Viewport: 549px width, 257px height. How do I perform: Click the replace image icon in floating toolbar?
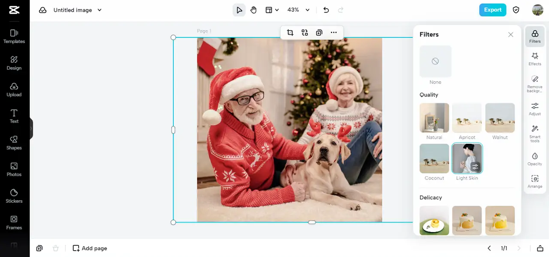click(x=305, y=32)
